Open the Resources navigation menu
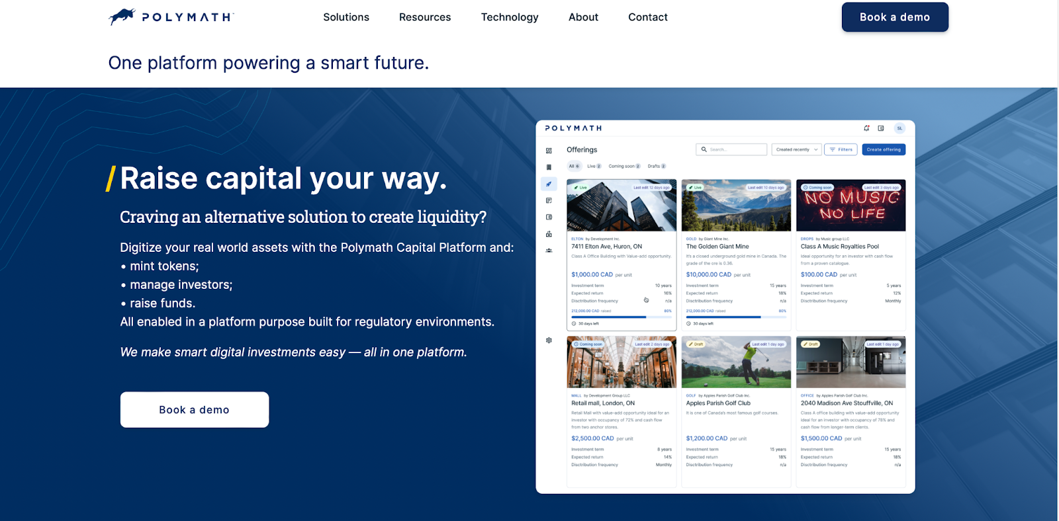Screen dimensions: 1059x521 [x=425, y=17]
